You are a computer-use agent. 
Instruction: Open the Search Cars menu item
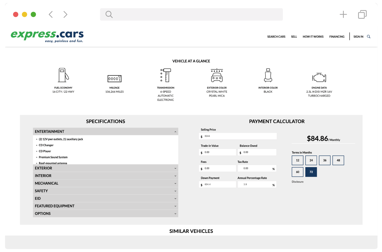click(x=276, y=37)
